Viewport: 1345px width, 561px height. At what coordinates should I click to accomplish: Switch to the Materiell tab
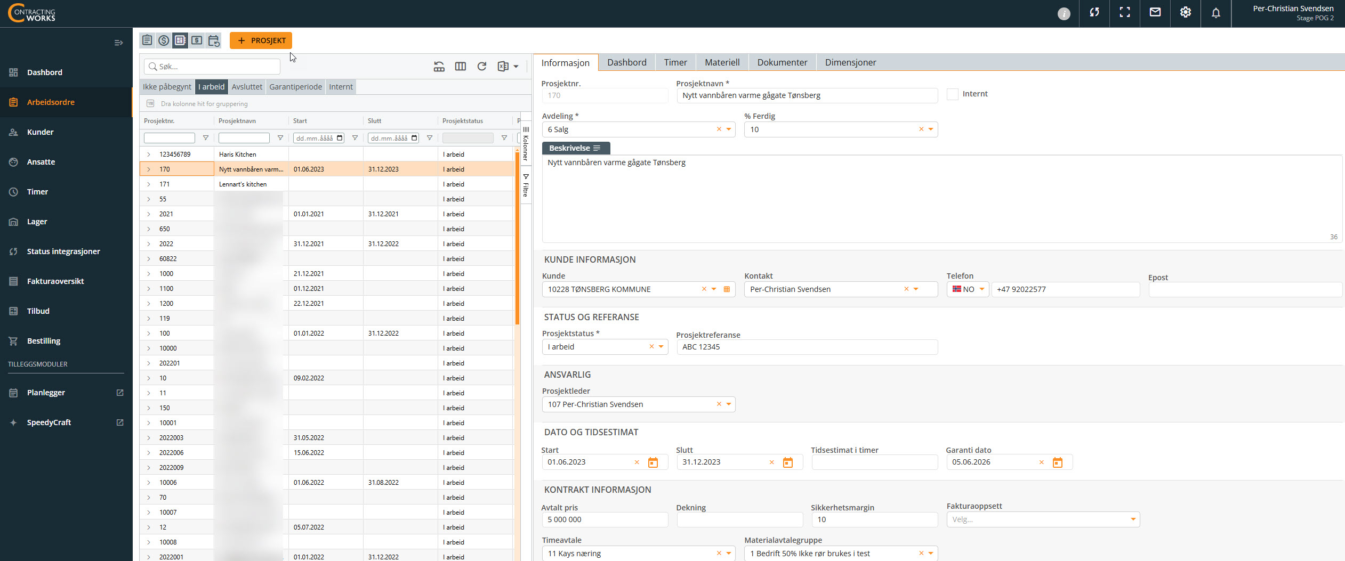pos(722,62)
